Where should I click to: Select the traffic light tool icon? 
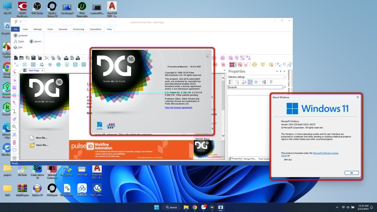[x=15, y=142]
